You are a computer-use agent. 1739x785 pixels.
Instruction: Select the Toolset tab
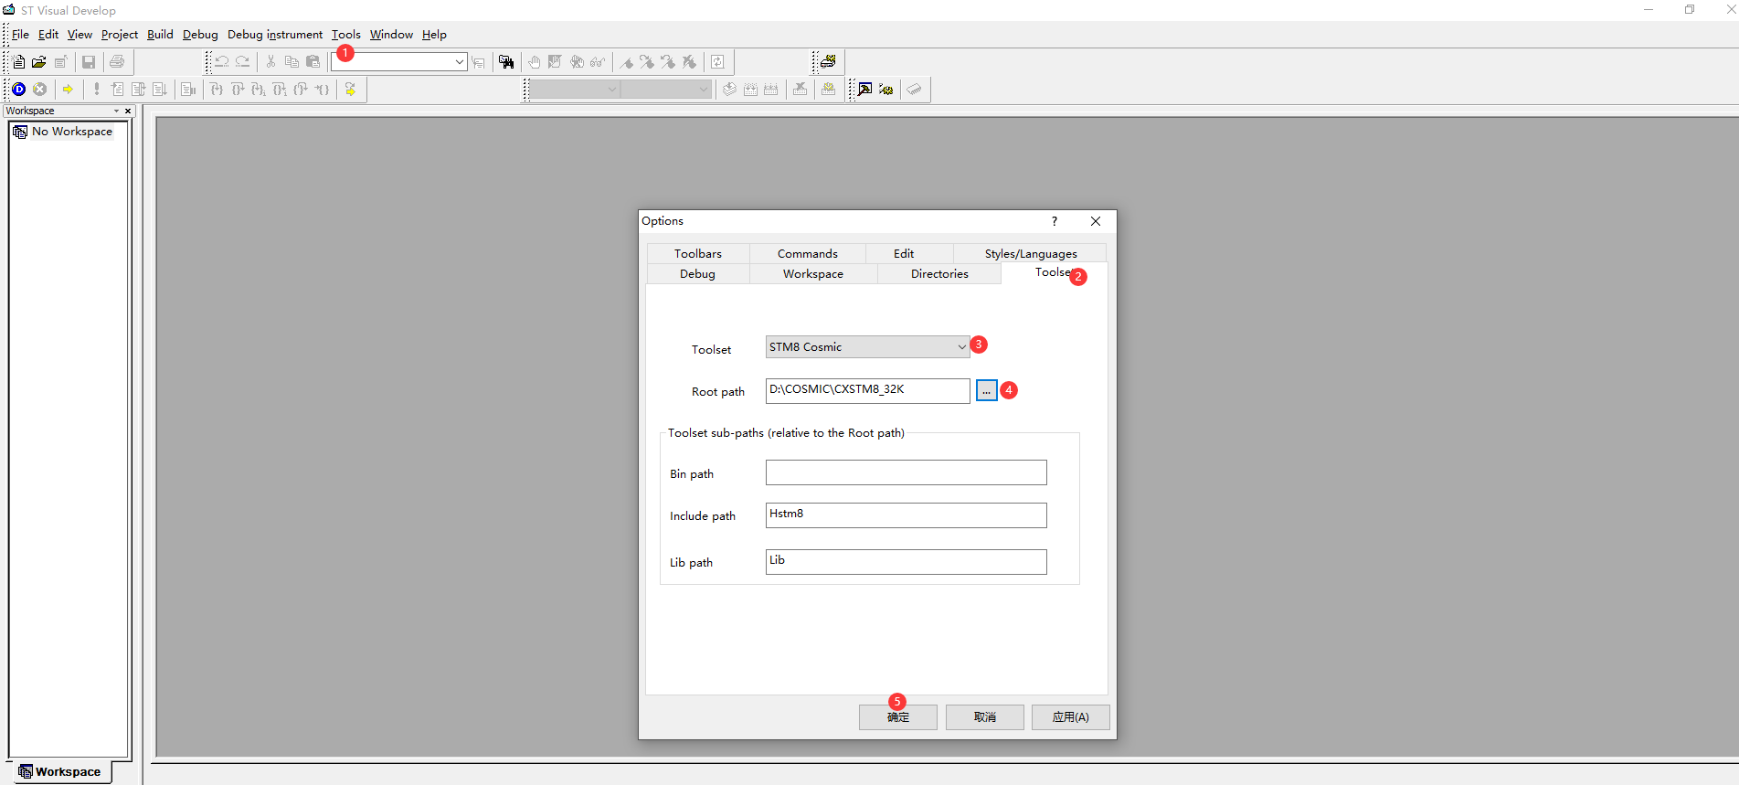(1054, 272)
